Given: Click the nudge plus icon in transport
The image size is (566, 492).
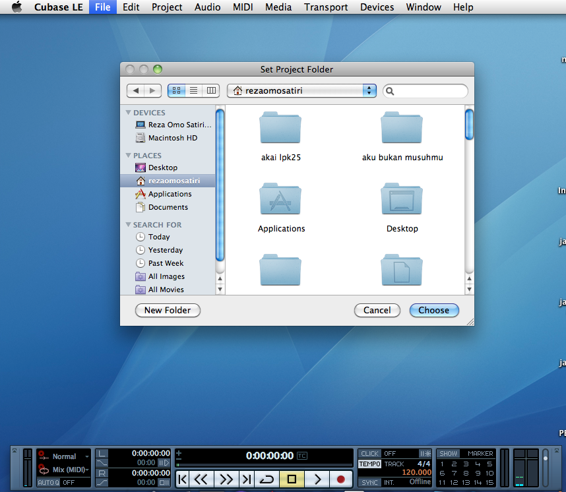Looking at the screenshot, I should 179,453.
